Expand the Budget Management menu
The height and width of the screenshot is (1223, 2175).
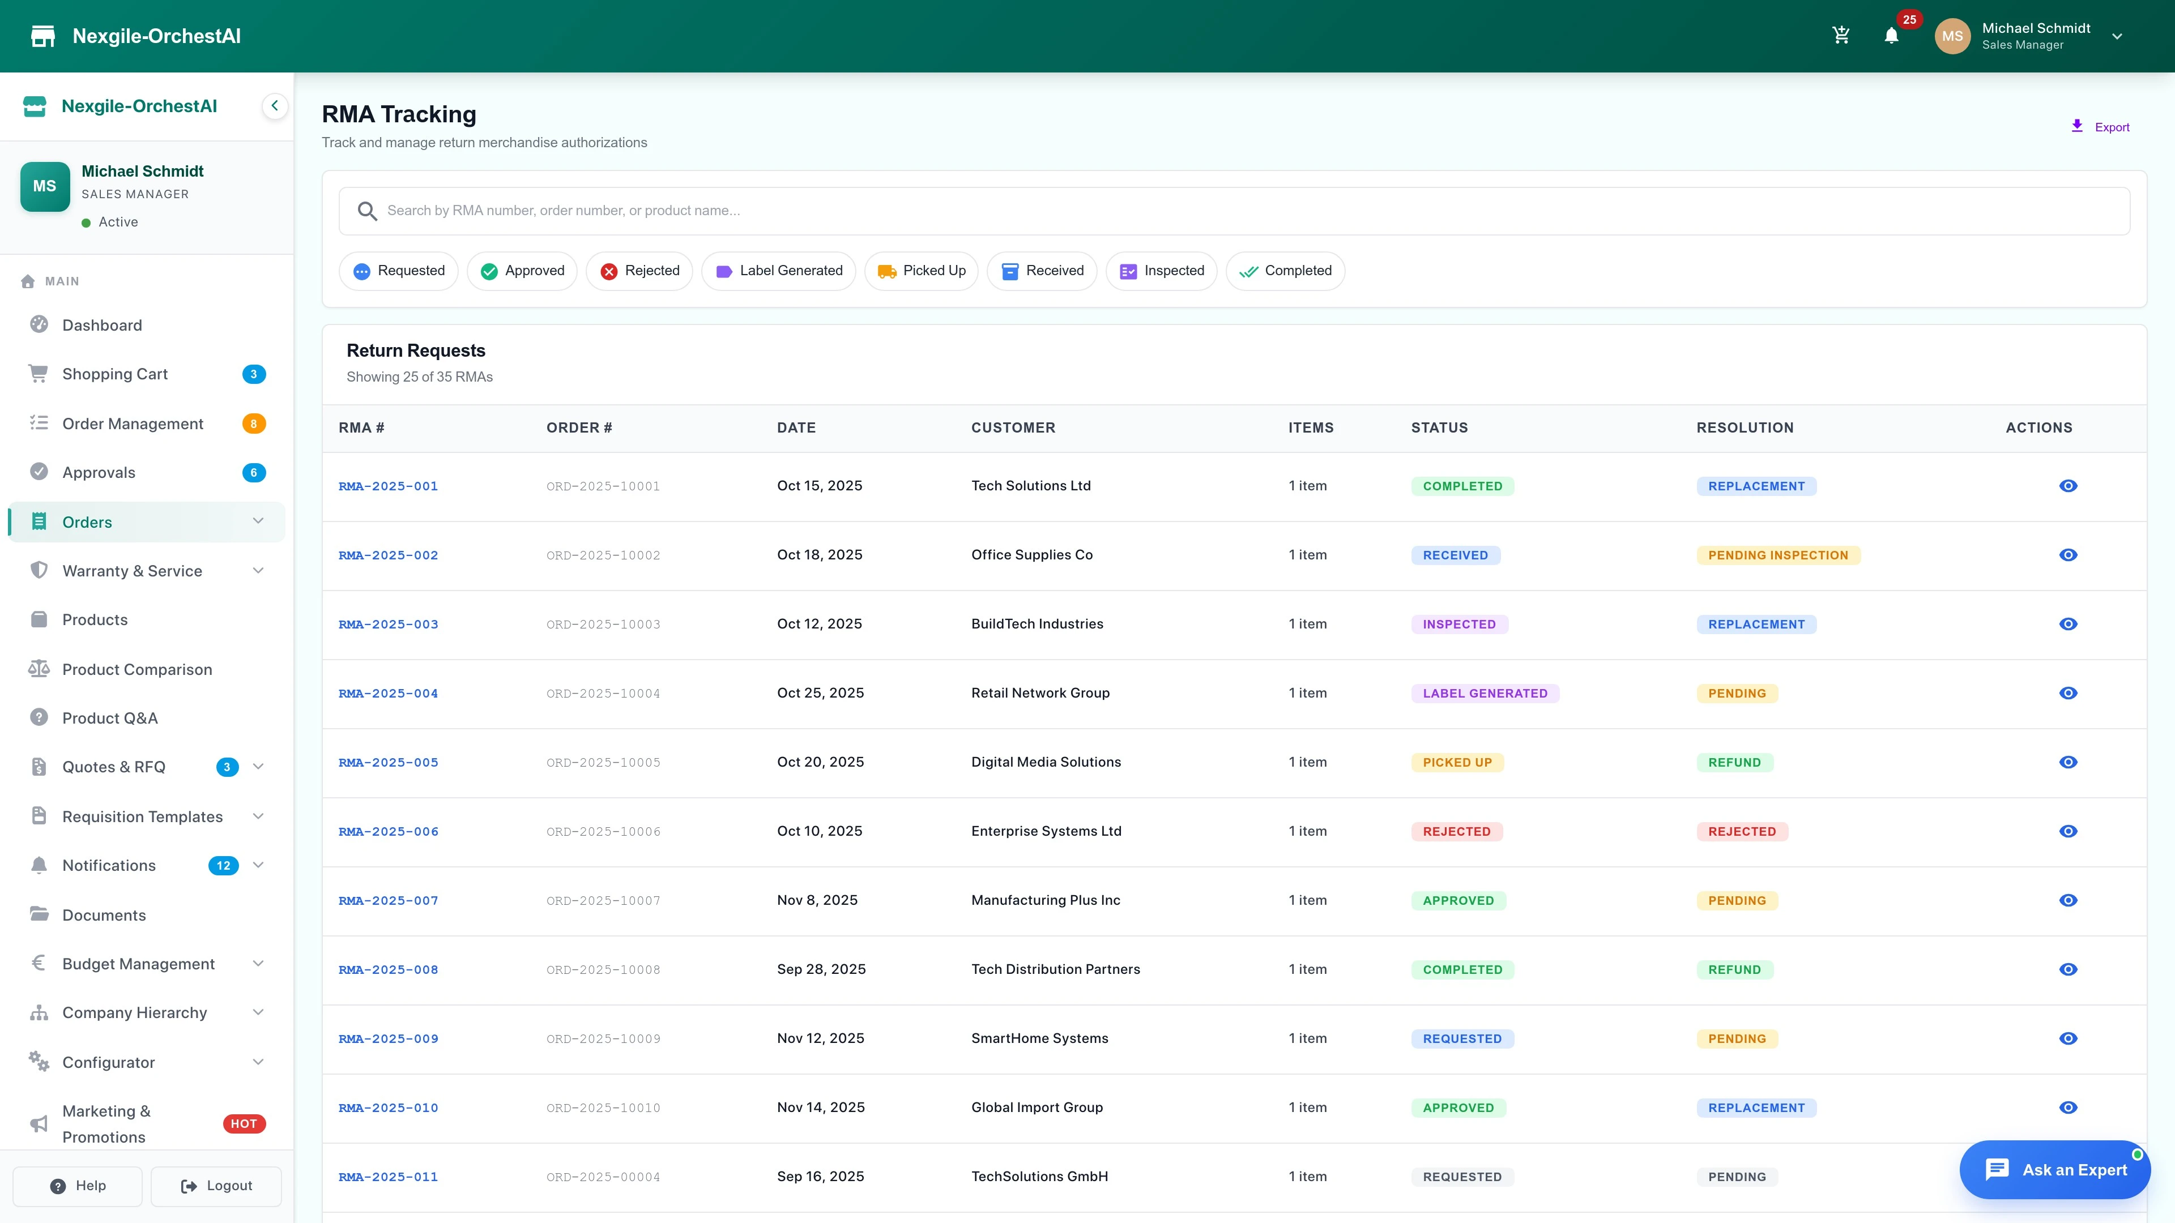[138, 963]
